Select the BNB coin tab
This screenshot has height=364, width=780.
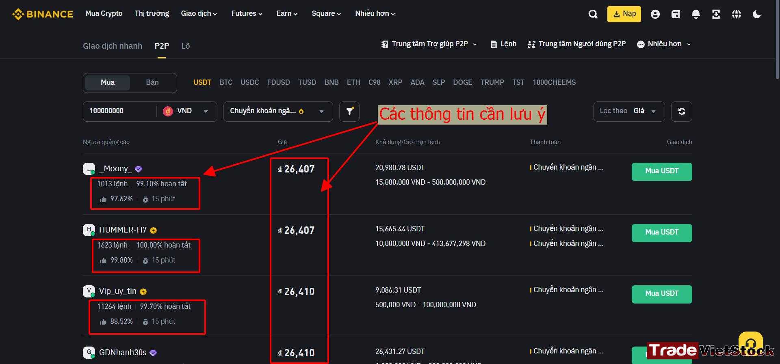[331, 82]
